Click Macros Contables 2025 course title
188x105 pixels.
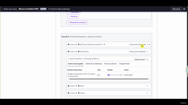tap(29, 9)
